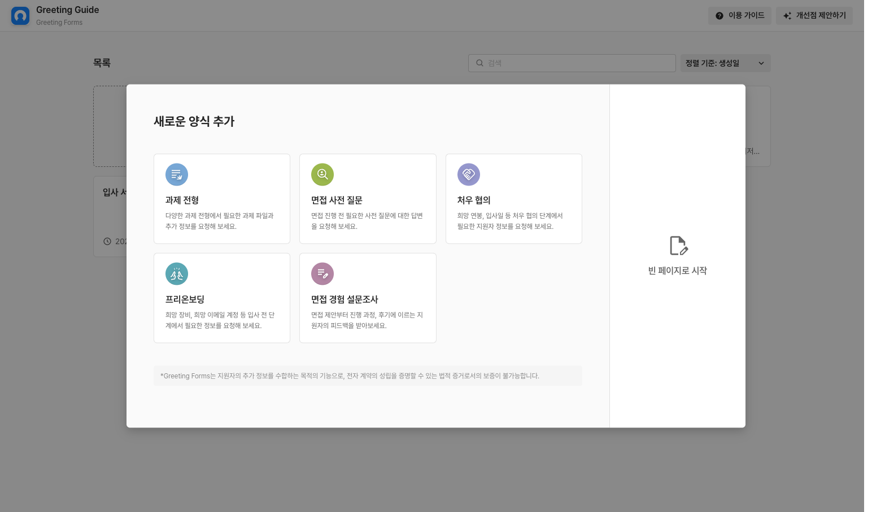Click 처우 협의 description text
This screenshot has width=872, height=512.
click(510, 221)
